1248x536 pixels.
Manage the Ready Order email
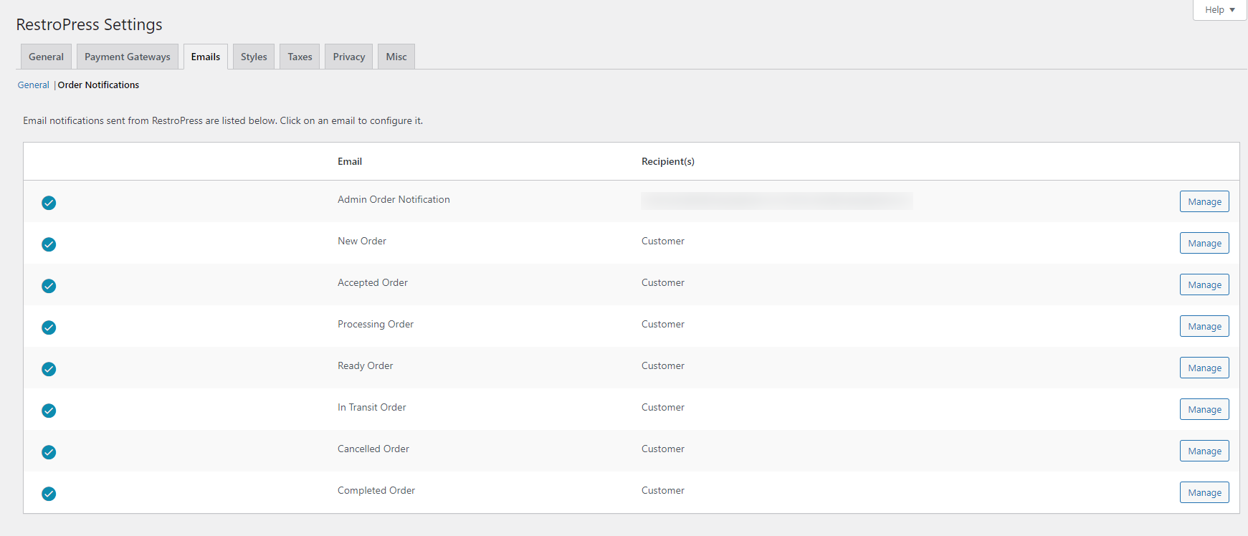point(1204,368)
